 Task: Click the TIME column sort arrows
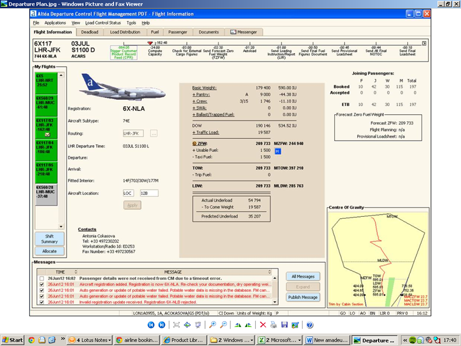[x=75, y=272]
